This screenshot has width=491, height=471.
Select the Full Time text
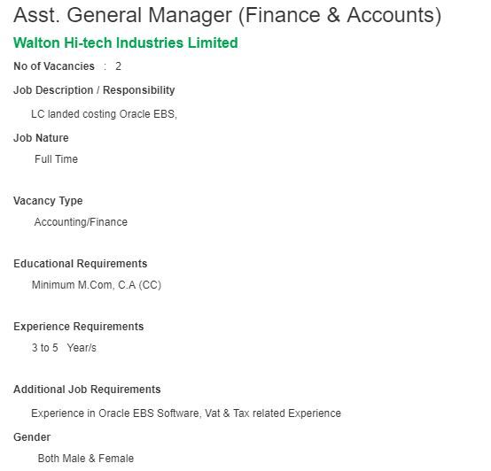click(57, 159)
